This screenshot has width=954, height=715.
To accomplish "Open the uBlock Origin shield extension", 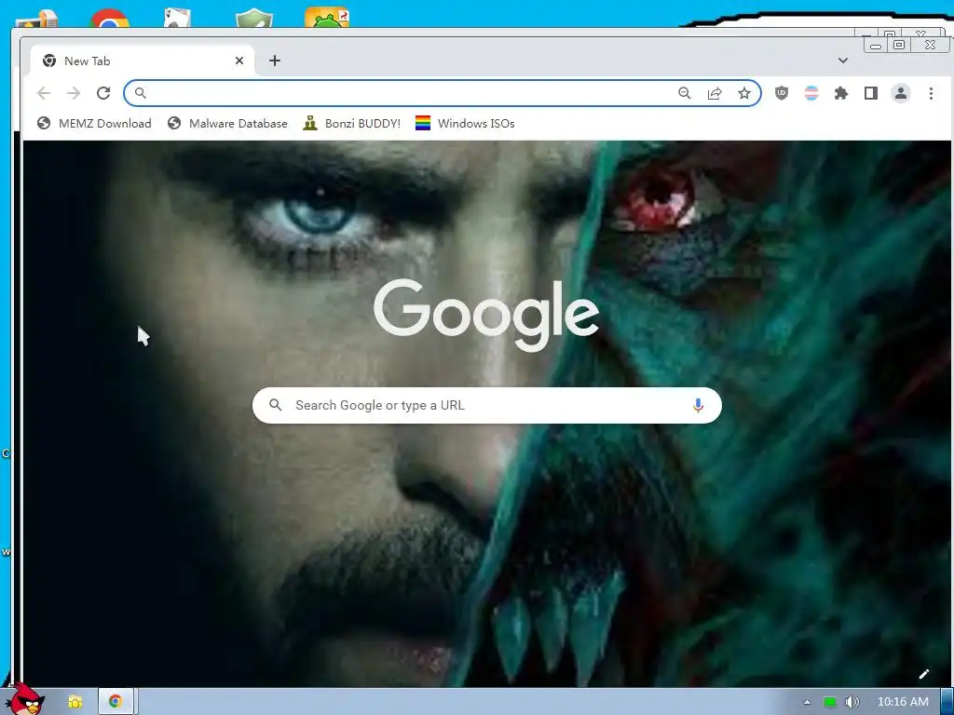I will click(782, 93).
